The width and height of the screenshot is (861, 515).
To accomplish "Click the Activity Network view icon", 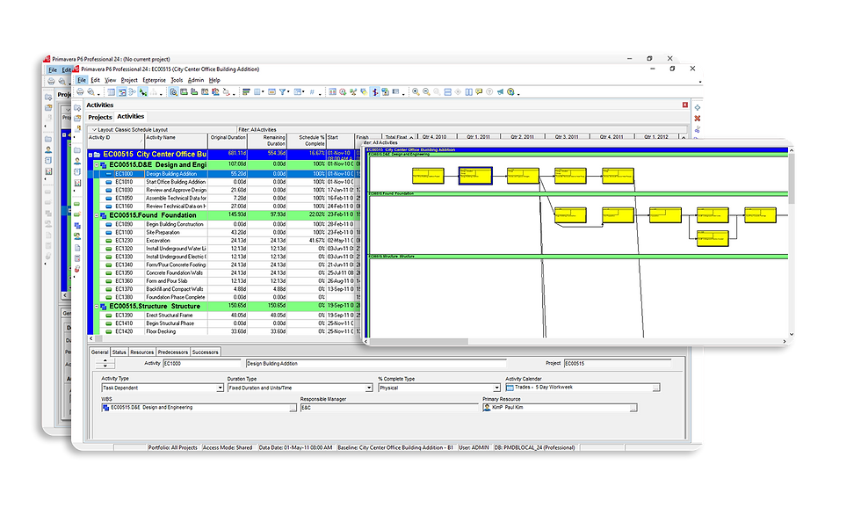I will click(x=133, y=91).
